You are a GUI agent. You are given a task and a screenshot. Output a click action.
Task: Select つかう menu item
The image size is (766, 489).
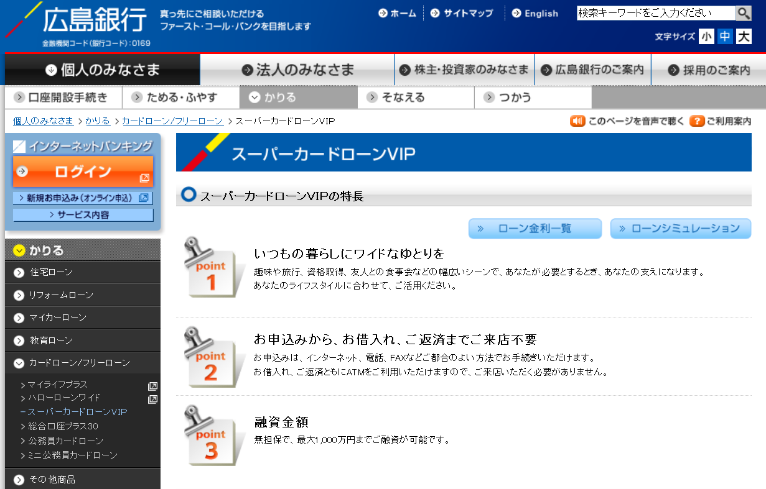pyautogui.click(x=533, y=98)
